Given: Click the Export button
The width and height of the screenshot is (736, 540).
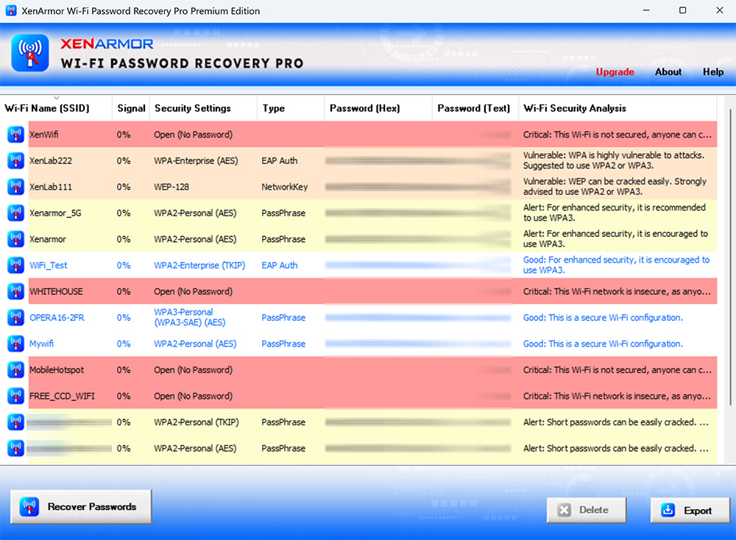Looking at the screenshot, I should (690, 510).
